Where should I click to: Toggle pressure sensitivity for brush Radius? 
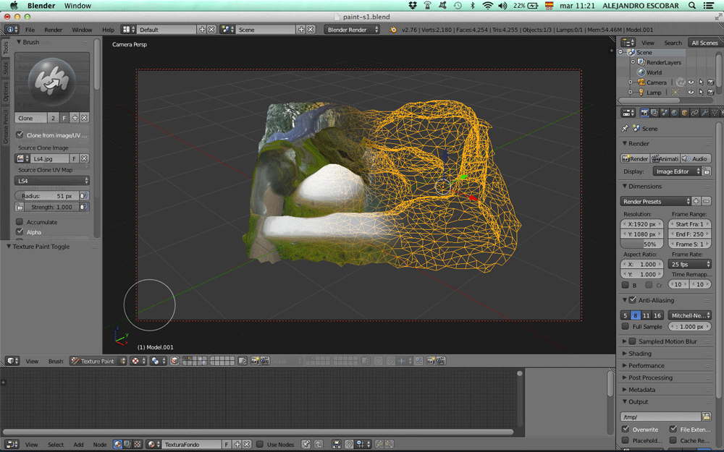click(83, 196)
